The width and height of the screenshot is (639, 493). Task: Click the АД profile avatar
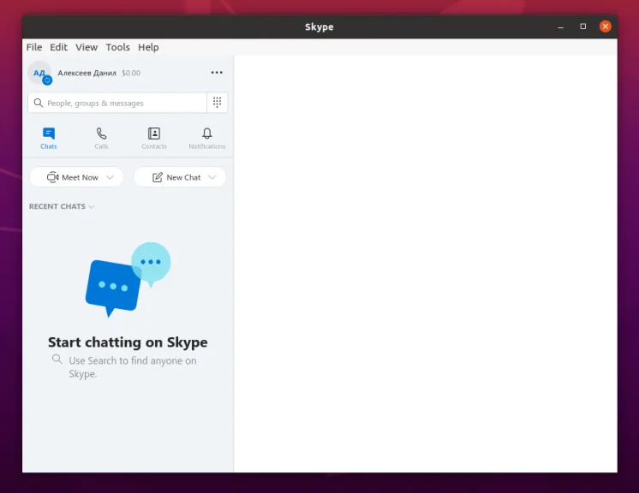point(39,73)
